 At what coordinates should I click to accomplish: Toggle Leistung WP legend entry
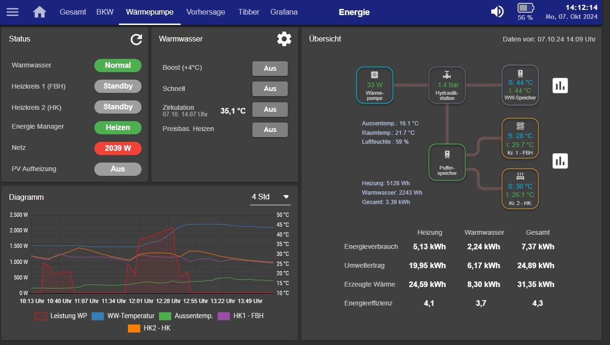[61, 316]
